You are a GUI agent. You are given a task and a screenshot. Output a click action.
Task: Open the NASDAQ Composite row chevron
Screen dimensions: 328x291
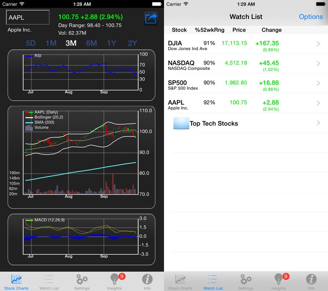(318, 64)
